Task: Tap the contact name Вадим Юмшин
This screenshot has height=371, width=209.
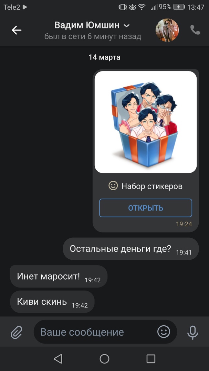Action: tap(87, 25)
